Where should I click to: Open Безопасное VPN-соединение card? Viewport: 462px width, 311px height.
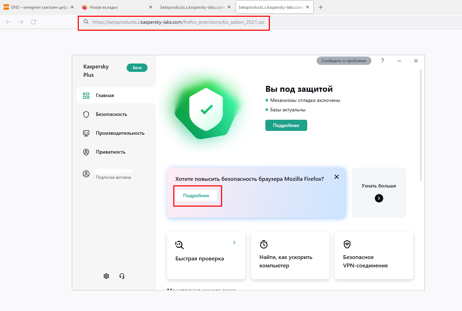click(374, 256)
